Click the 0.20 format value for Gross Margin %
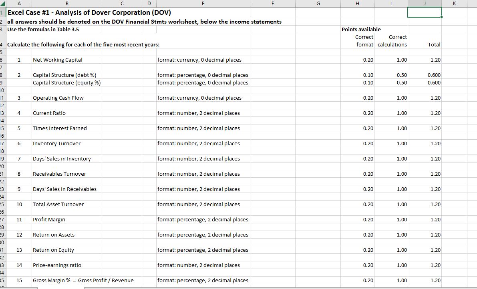This screenshot has height=289, width=477. pyautogui.click(x=357, y=280)
